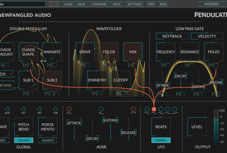
Task: Toggle the ALWAYS portamento mode
Action: coord(48,140)
